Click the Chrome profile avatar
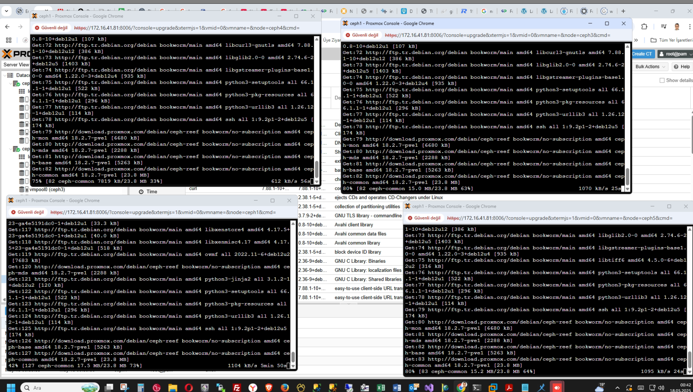The height and width of the screenshot is (392, 693). pyautogui.click(x=677, y=27)
